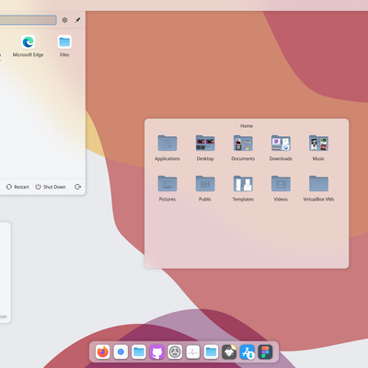
Task: Click the log out icon beside Shut Down
Action: 77,187
